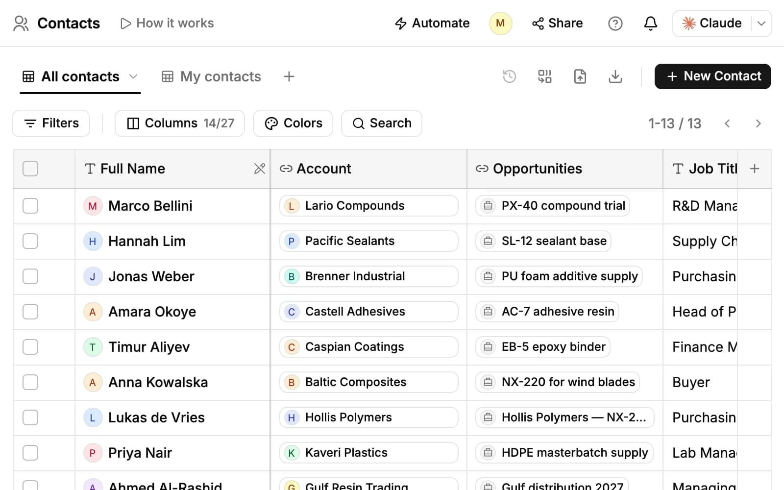784x490 pixels.
Task: Click Marco Bellini's M avatar
Action: [93, 206]
